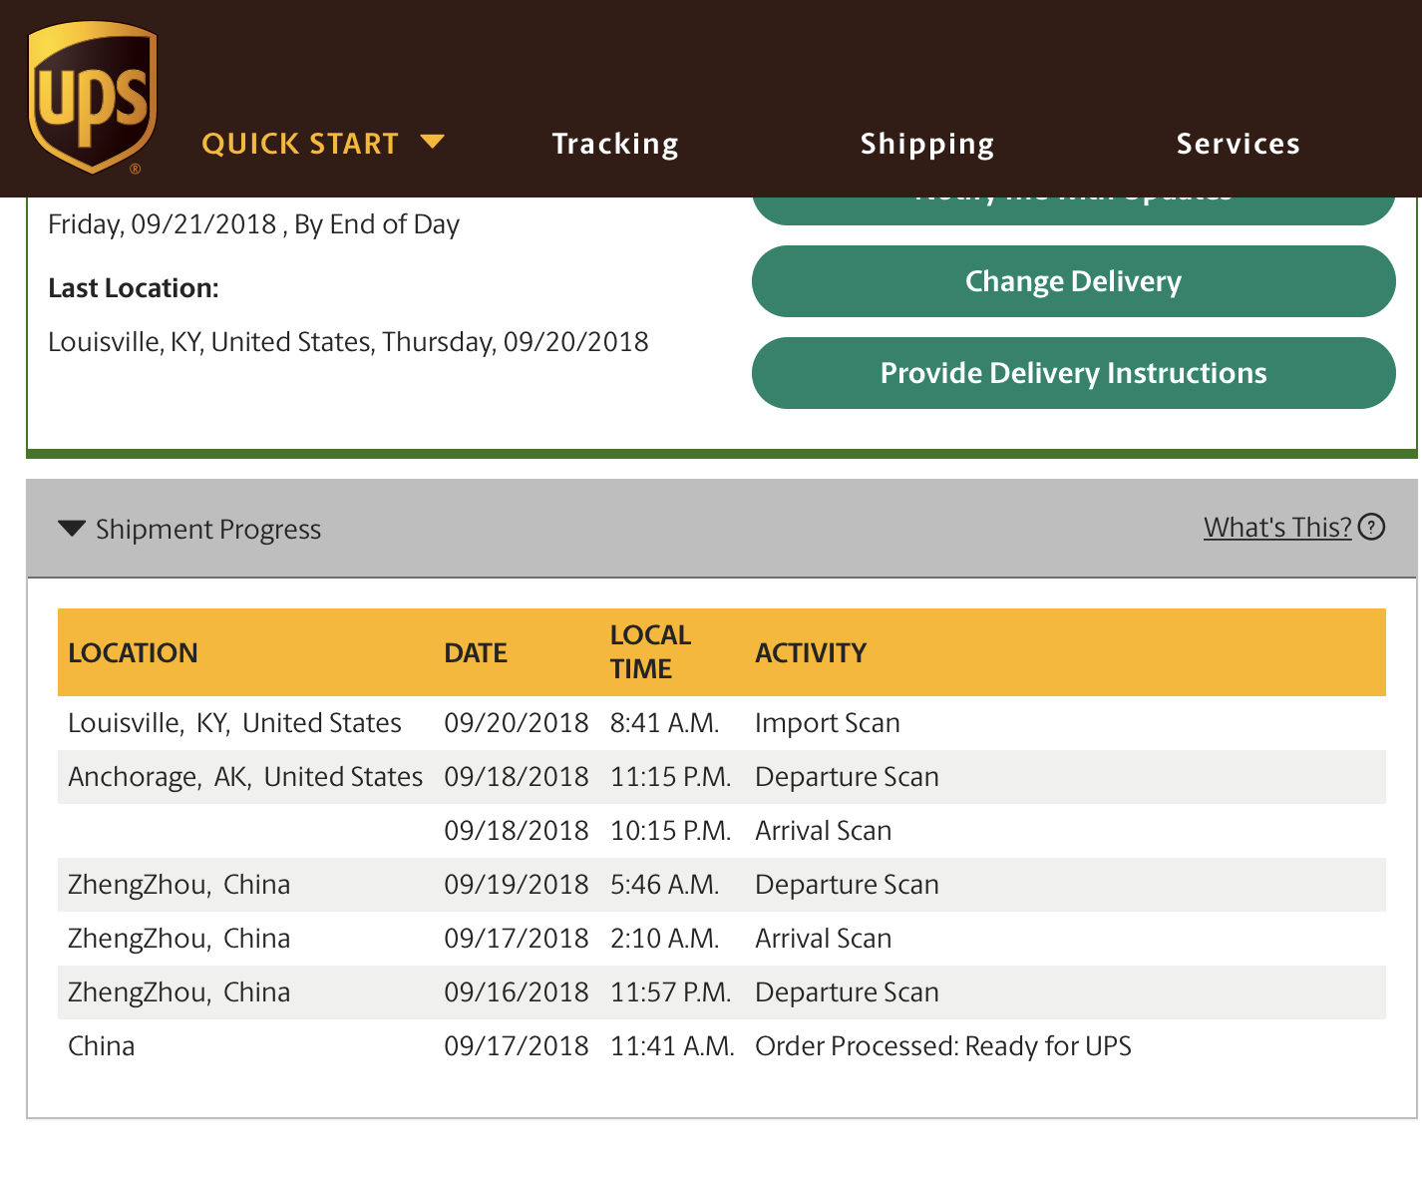Viewport: 1422px width, 1178px height.
Task: Open the Shipping menu
Action: point(927,144)
